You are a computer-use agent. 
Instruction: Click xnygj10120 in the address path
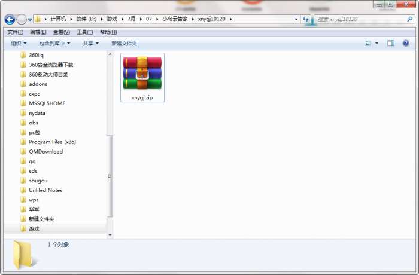click(x=212, y=19)
